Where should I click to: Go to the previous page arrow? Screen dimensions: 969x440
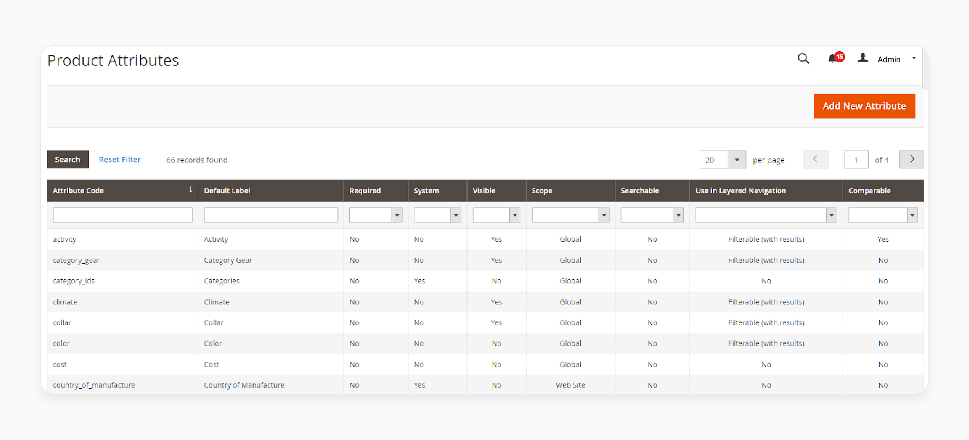(x=816, y=159)
